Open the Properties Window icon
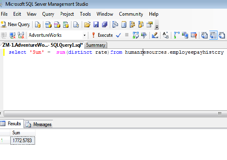This screenshot has width=227, height=160. 149,24
